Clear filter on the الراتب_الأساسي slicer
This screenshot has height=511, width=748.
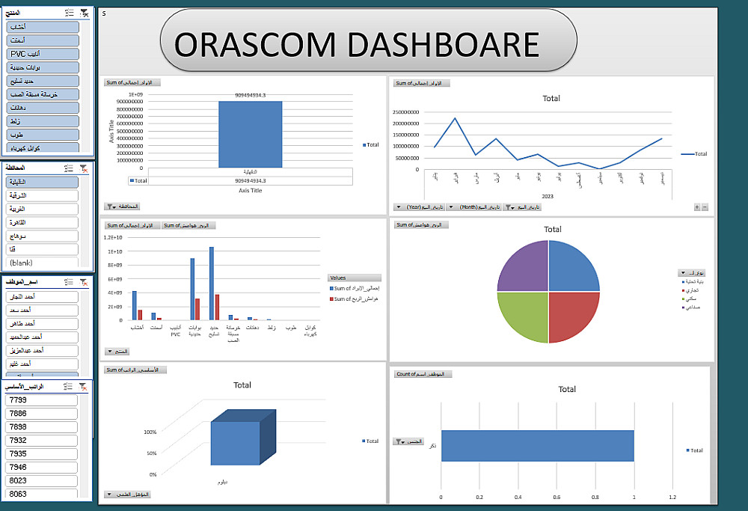[x=84, y=387]
